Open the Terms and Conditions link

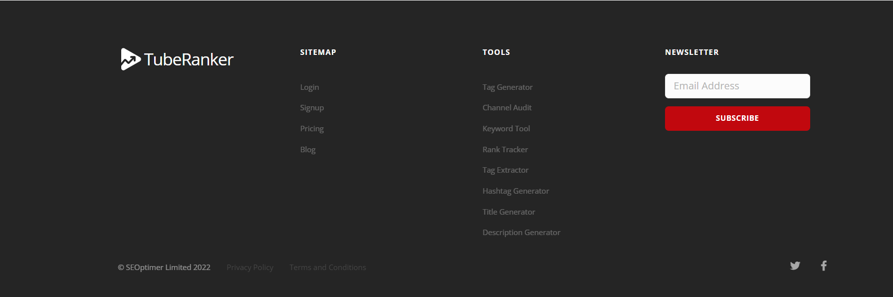point(328,268)
